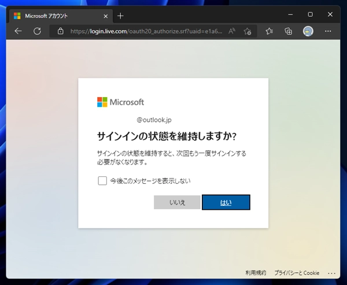Open the プライバシーと Cookie link
The image size is (347, 285).
coord(297,273)
